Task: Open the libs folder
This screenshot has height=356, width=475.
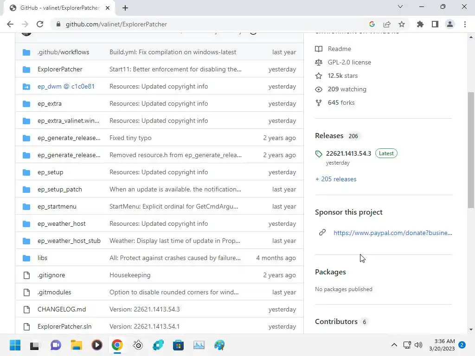Action: pyautogui.click(x=42, y=258)
